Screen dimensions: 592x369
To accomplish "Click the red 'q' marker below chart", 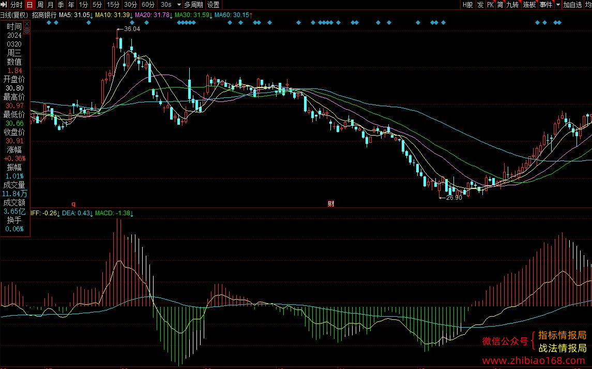I will (73, 204).
